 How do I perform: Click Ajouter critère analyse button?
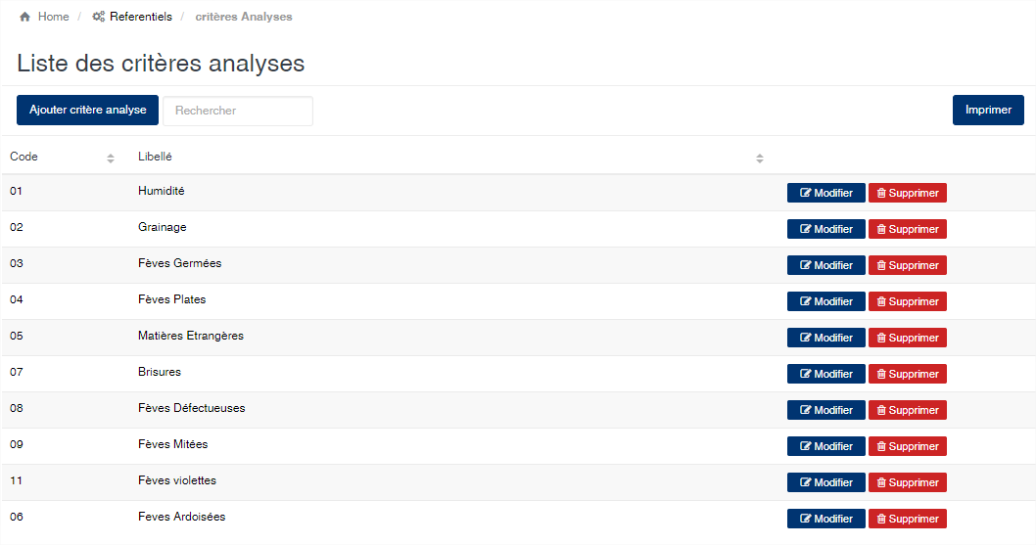tap(88, 110)
